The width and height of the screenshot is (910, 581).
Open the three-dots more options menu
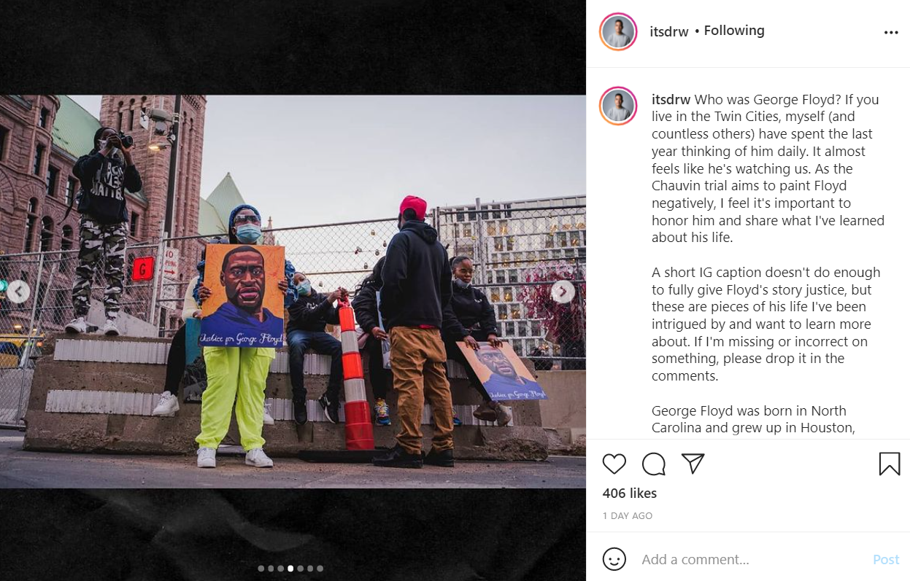(x=891, y=33)
